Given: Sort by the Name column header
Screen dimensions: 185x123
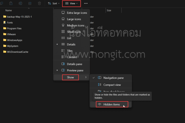Looking at the screenshot, I should [x=8, y=10].
